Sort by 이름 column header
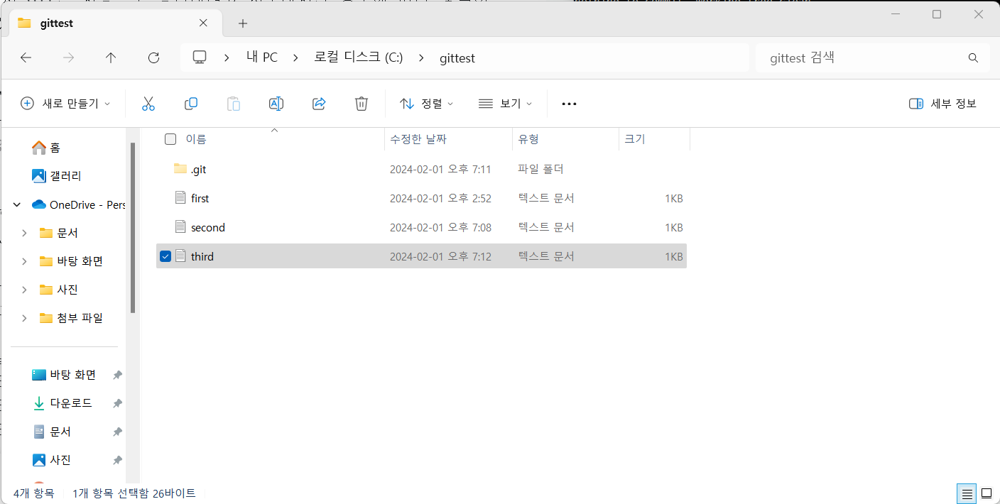 coord(196,139)
